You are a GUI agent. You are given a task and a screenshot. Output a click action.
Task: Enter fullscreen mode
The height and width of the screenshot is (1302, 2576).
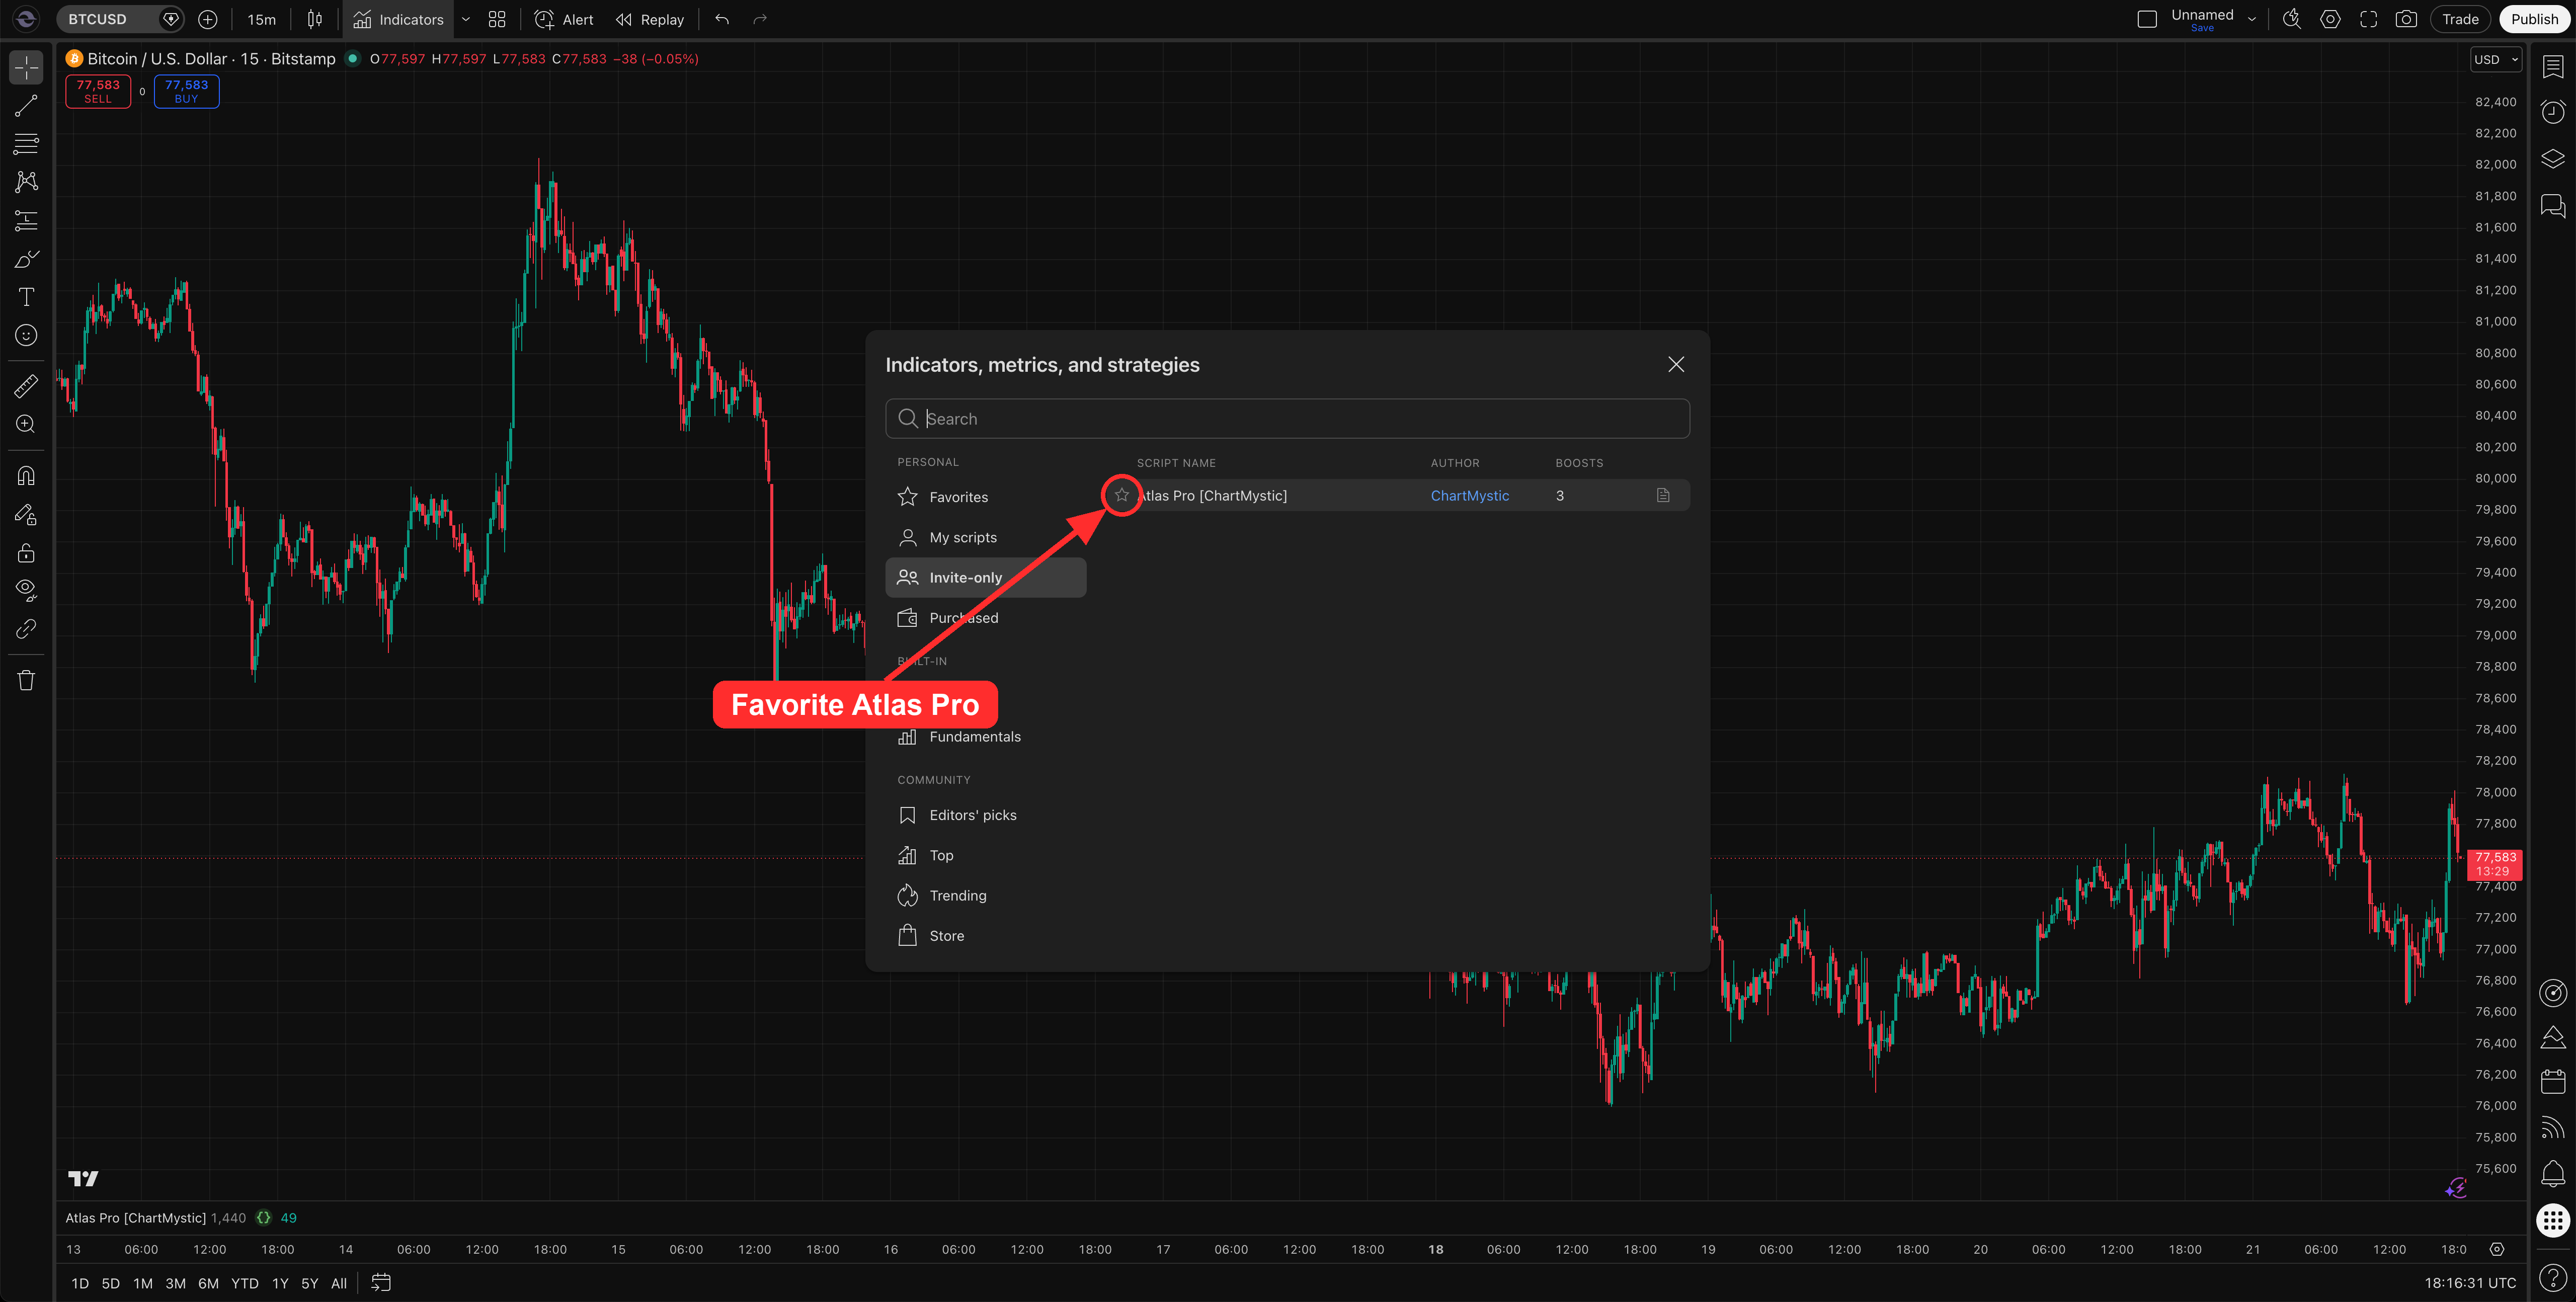coord(2368,19)
